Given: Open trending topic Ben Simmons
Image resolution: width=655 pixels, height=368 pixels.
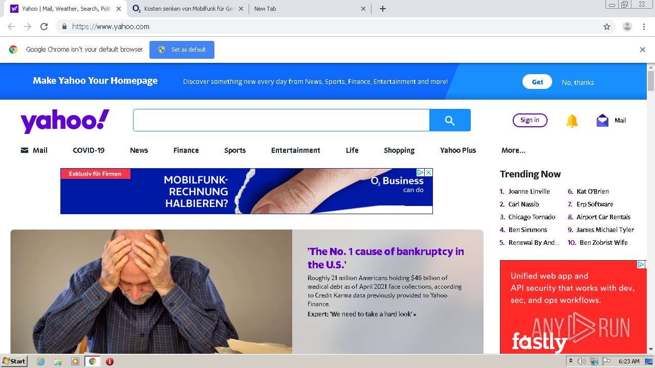Looking at the screenshot, I should (x=528, y=229).
